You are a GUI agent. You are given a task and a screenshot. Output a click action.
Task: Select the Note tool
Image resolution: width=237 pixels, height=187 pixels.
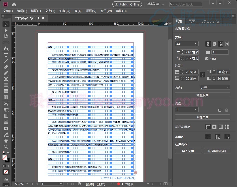tap(6, 129)
